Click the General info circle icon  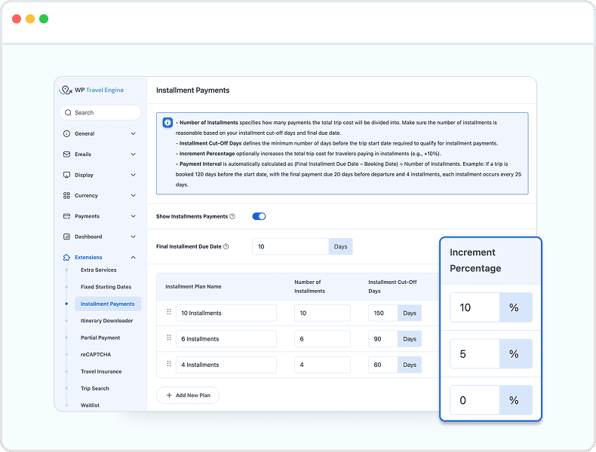coord(66,133)
